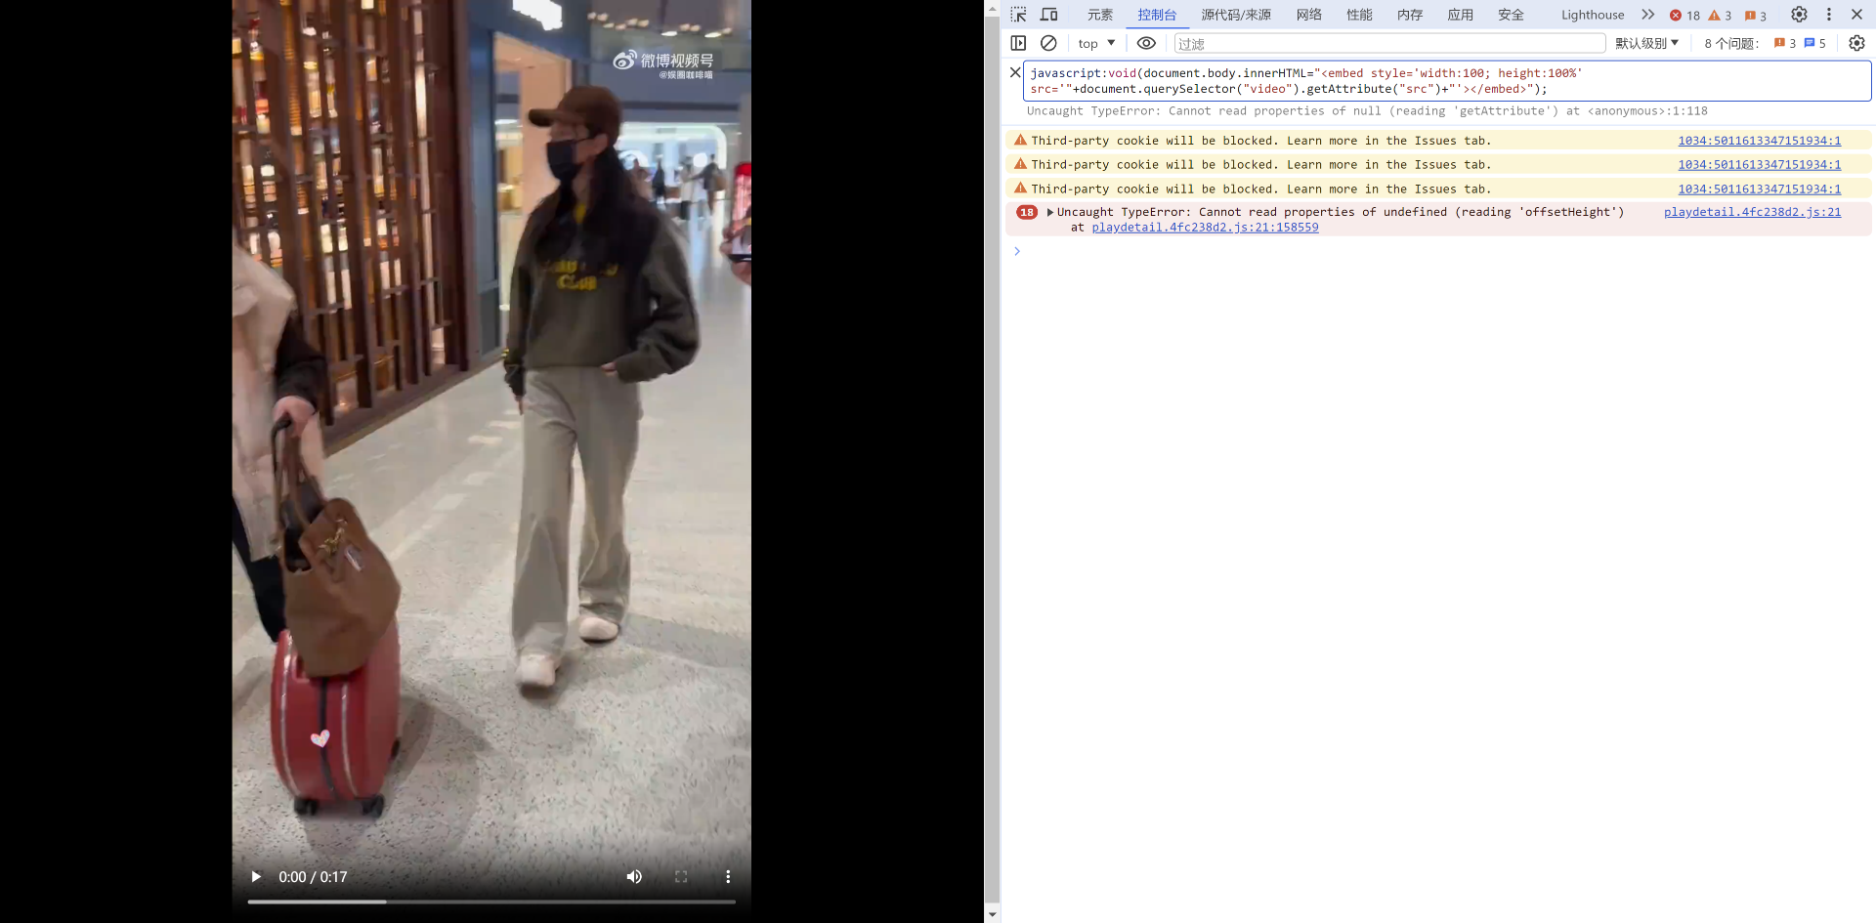Screen dimensions: 1876x923
Task: Close the DevTools panel
Action: (1856, 15)
